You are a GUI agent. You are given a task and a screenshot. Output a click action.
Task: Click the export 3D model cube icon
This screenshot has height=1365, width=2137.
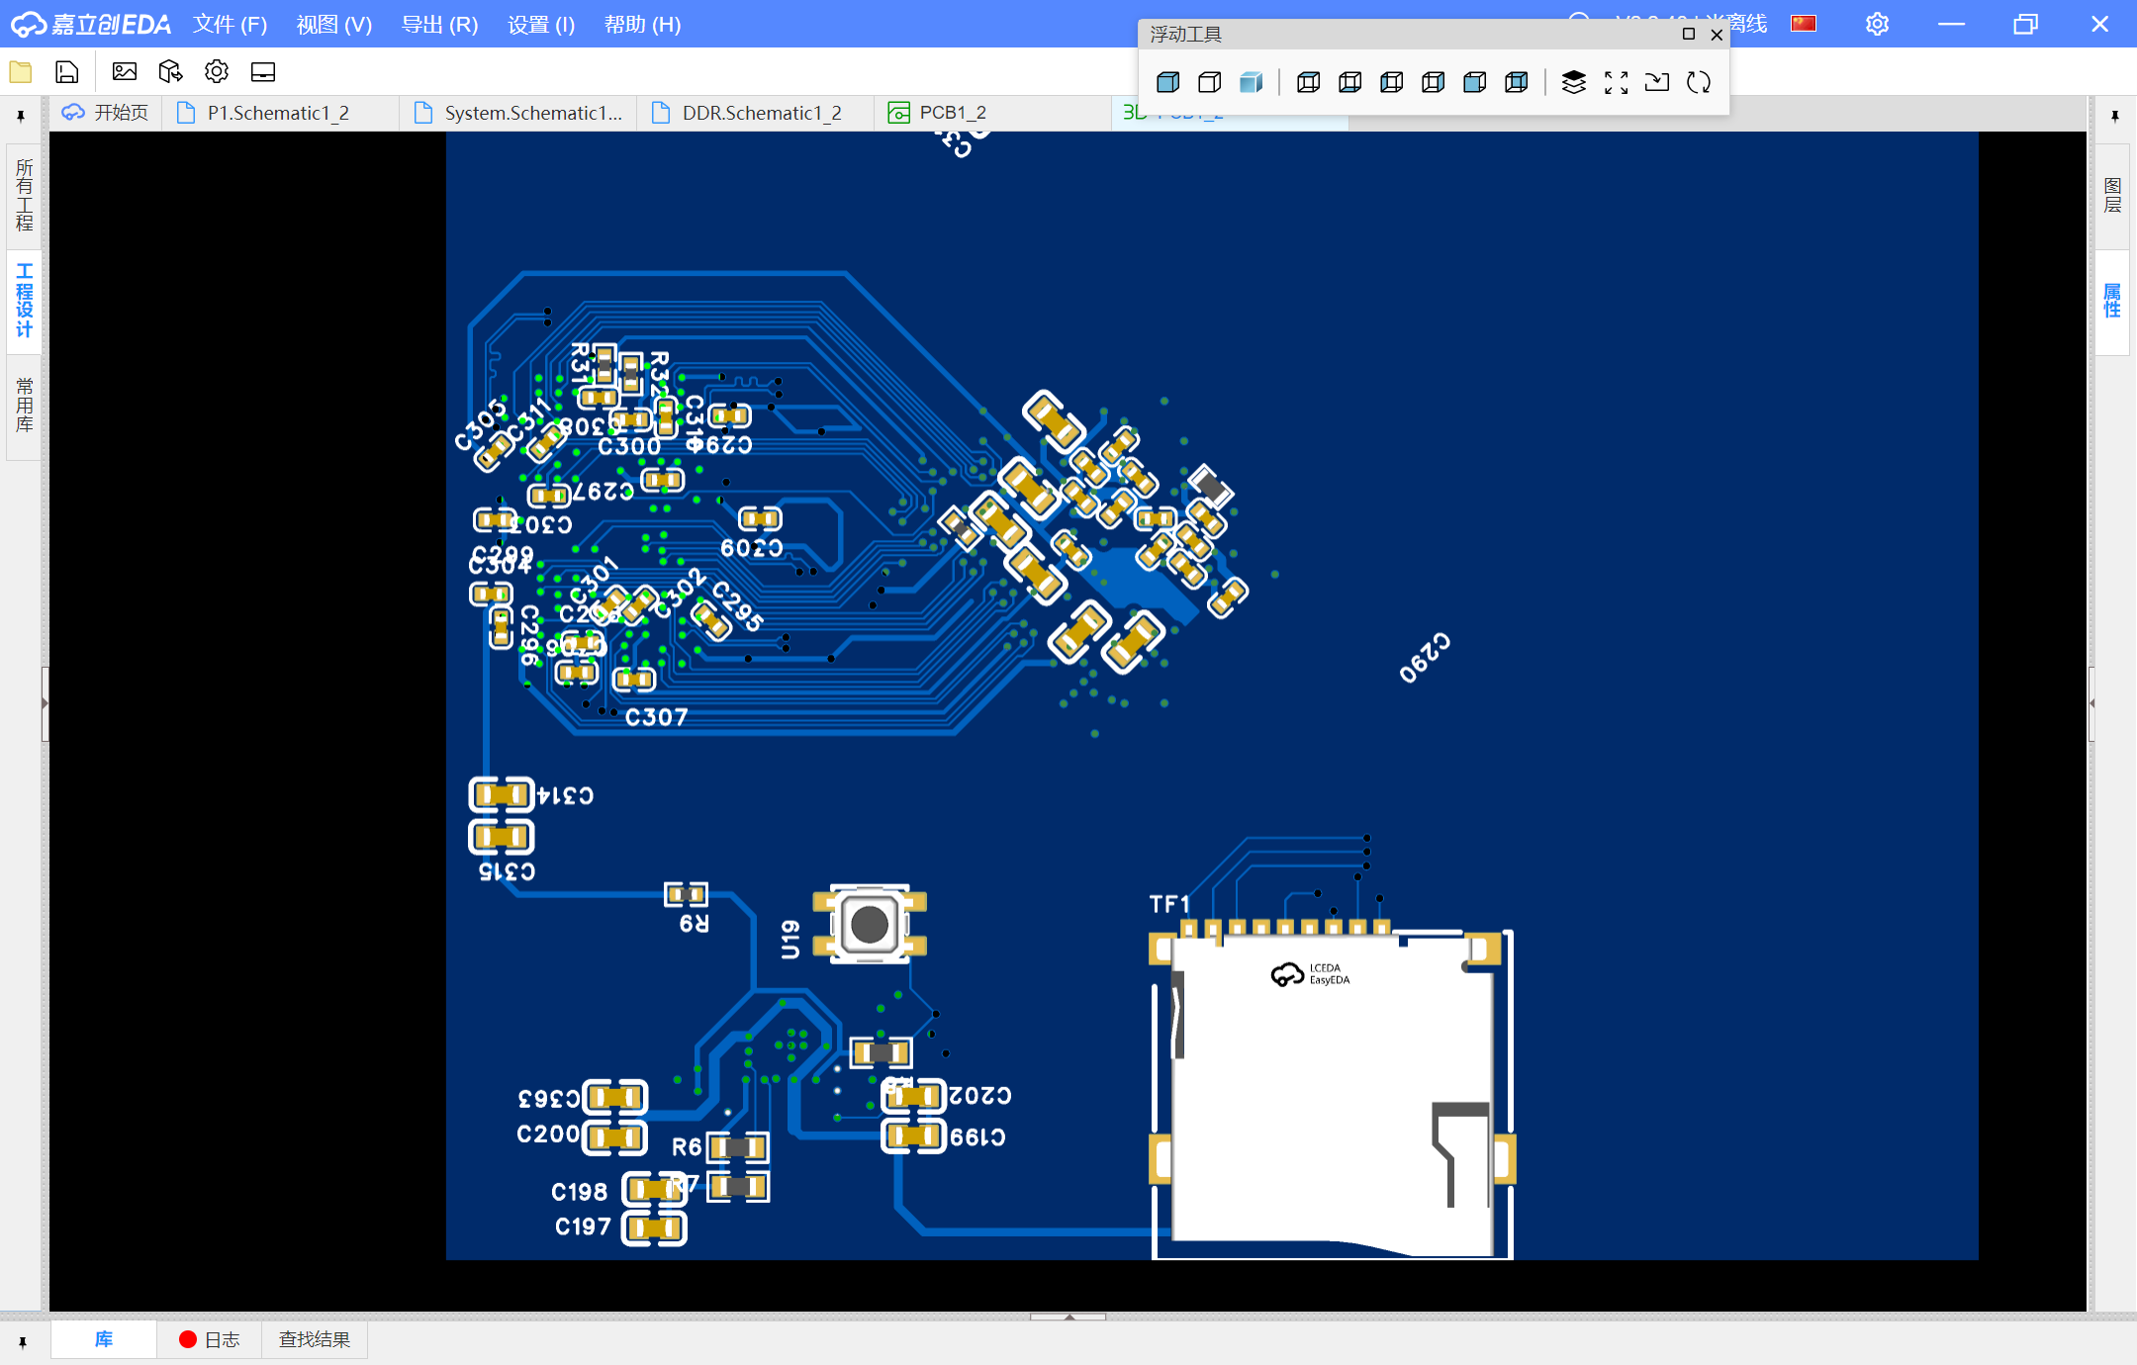click(170, 71)
